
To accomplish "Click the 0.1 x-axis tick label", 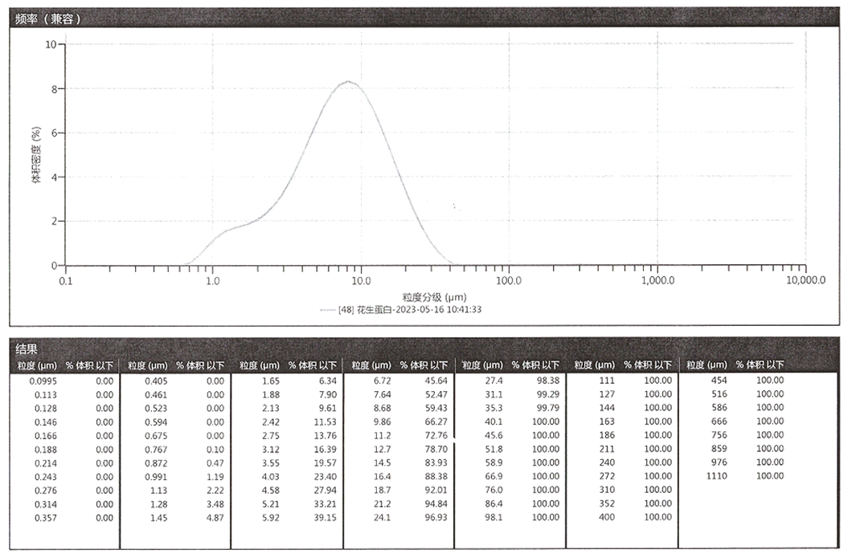I will (66, 281).
